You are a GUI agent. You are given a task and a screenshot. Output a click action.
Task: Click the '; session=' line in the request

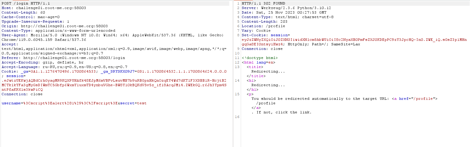(13, 76)
